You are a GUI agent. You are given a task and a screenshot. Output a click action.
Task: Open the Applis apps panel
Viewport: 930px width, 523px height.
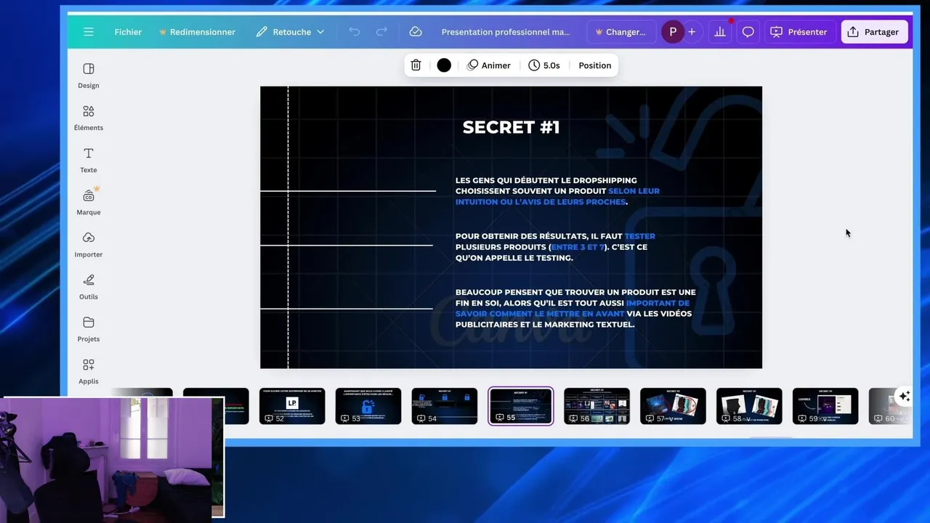[89, 371]
